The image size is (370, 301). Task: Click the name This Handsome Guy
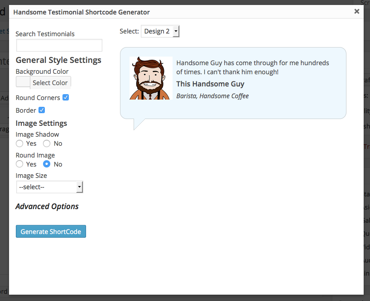(210, 84)
